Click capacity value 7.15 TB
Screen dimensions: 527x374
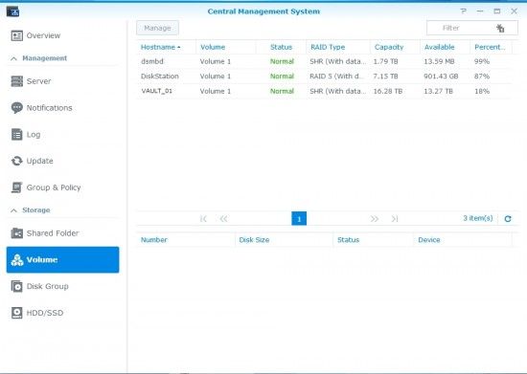[385, 77]
